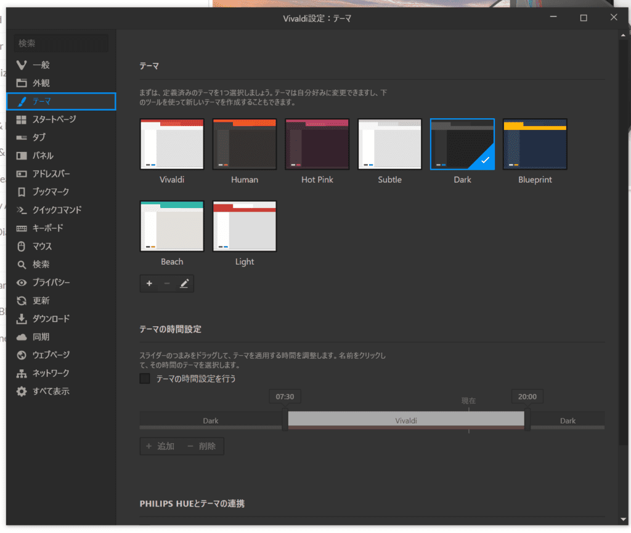Open the すべて表示 settings section

(61, 391)
